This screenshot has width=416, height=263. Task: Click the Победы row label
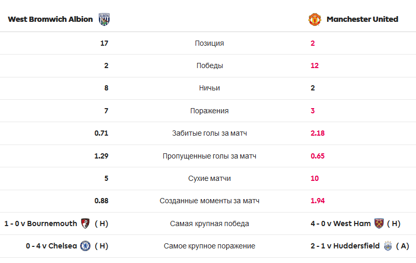(210, 65)
